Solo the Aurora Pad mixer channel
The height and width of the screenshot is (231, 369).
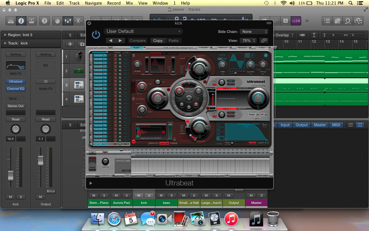pyautogui.click(x=127, y=195)
